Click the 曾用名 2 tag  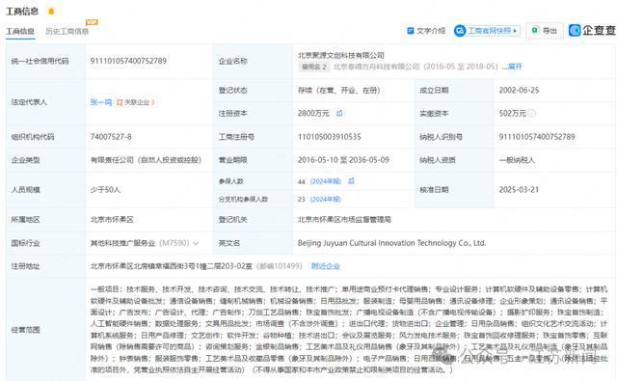pyautogui.click(x=314, y=67)
